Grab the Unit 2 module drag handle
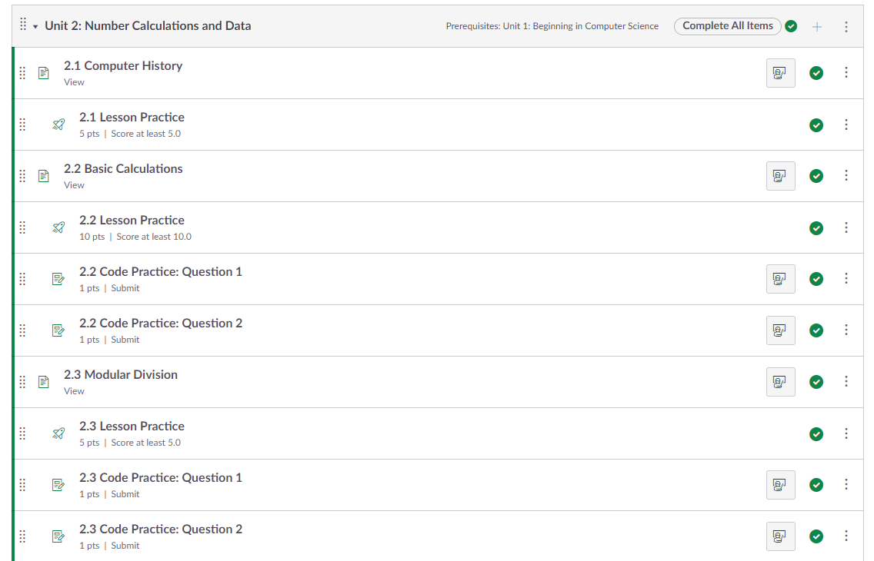The image size is (874, 561). click(23, 25)
